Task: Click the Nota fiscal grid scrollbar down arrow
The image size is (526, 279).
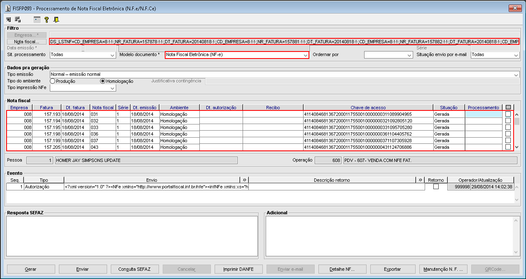Action: click(517, 147)
